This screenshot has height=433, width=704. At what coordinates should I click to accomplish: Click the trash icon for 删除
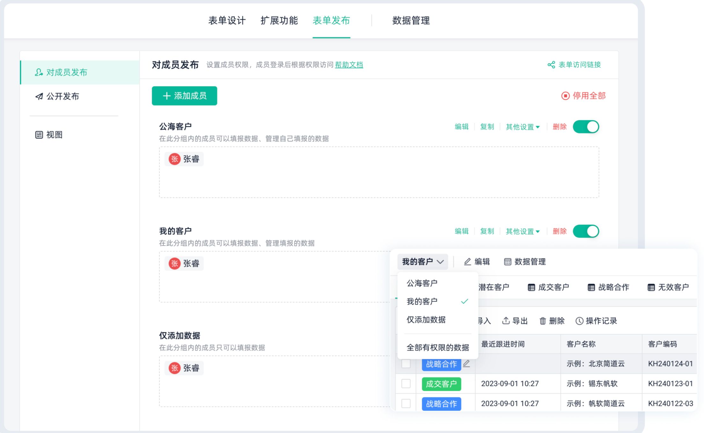(542, 321)
